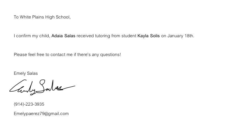Click the bold name Adaia Salas
This screenshot has width=227, height=136.
pos(63,36)
